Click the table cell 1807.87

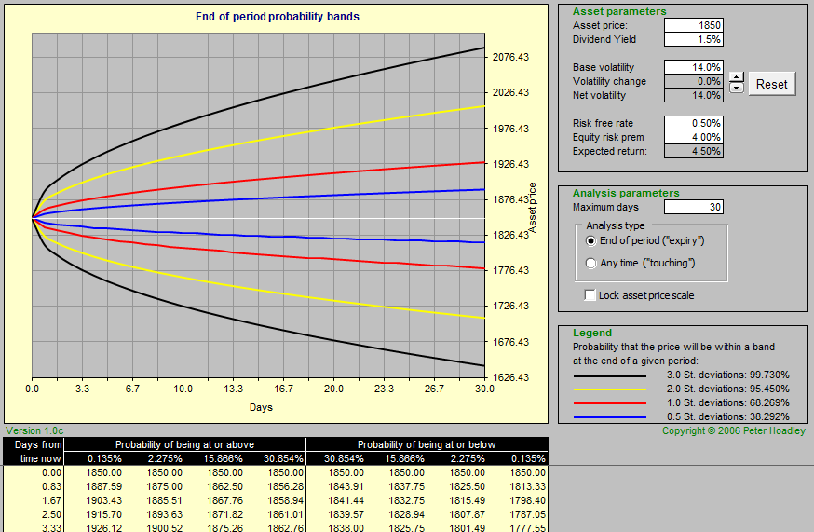(x=467, y=515)
